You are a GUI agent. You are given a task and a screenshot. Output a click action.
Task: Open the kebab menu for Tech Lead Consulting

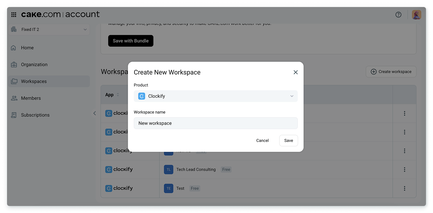404,169
